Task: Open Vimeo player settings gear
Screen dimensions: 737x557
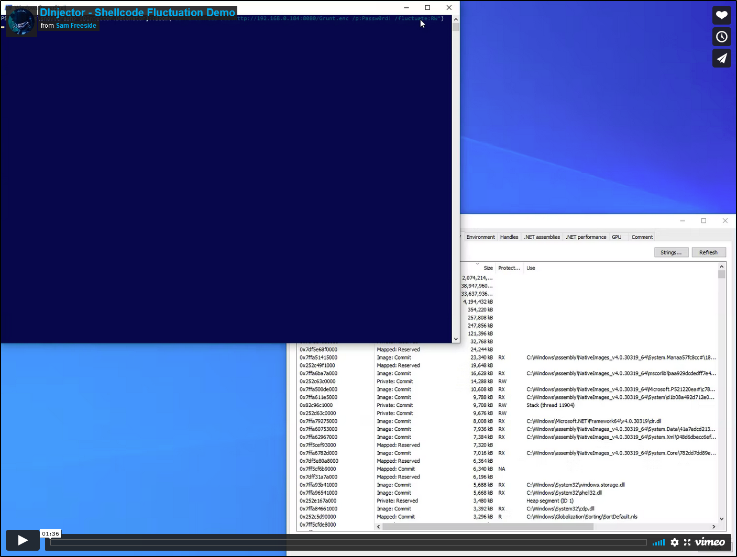Action: (x=674, y=542)
